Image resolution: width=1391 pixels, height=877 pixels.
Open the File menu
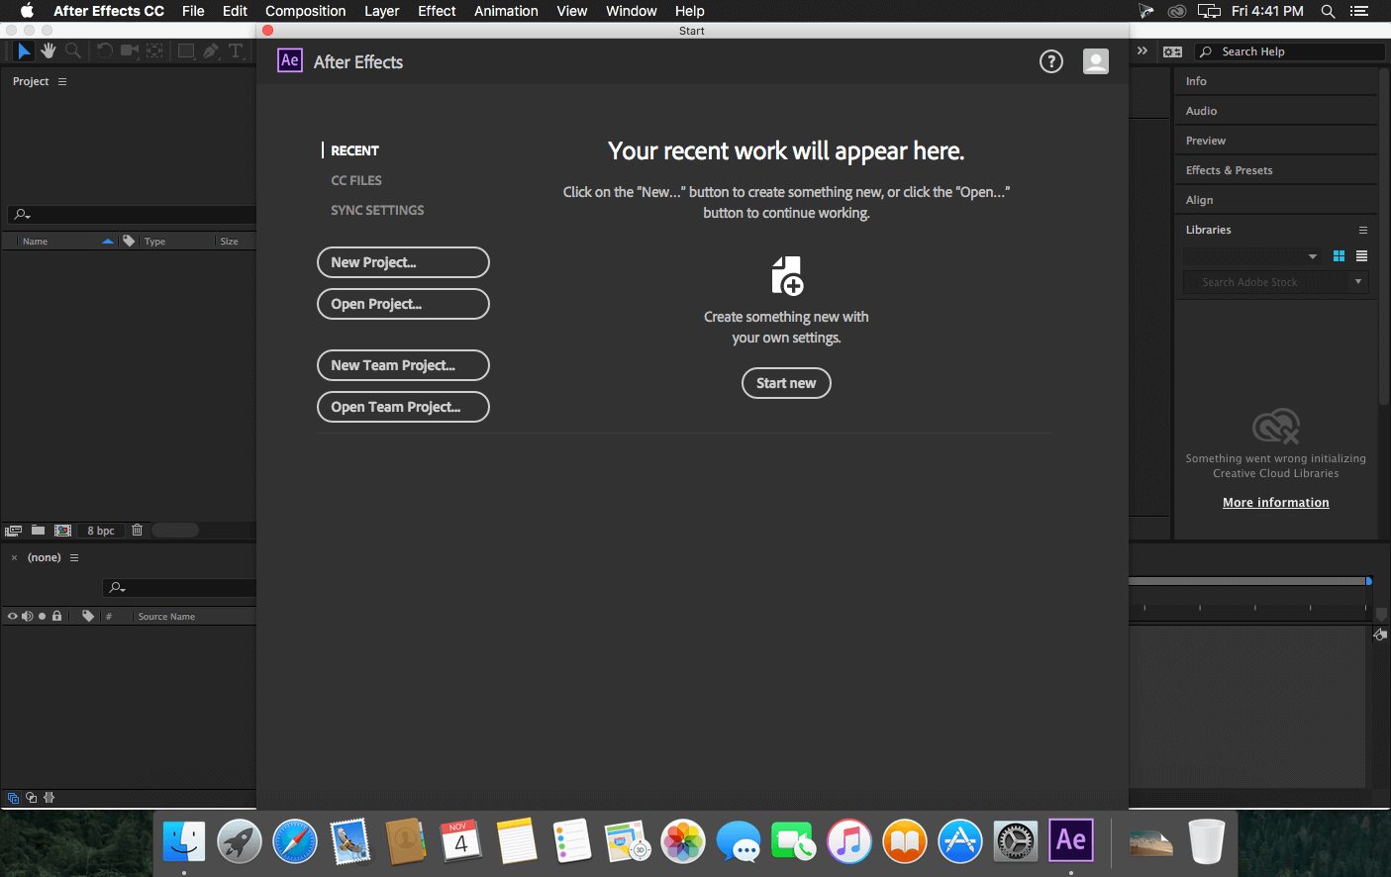point(193,11)
